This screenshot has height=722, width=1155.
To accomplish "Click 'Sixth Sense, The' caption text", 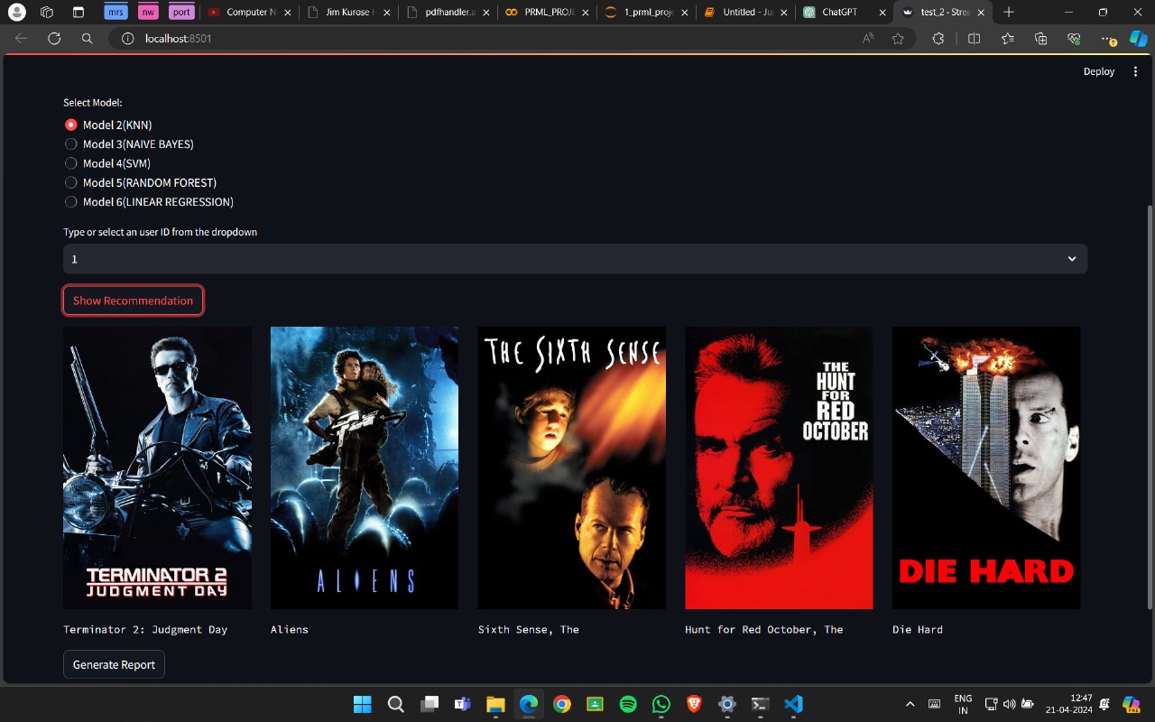I will 529,629.
